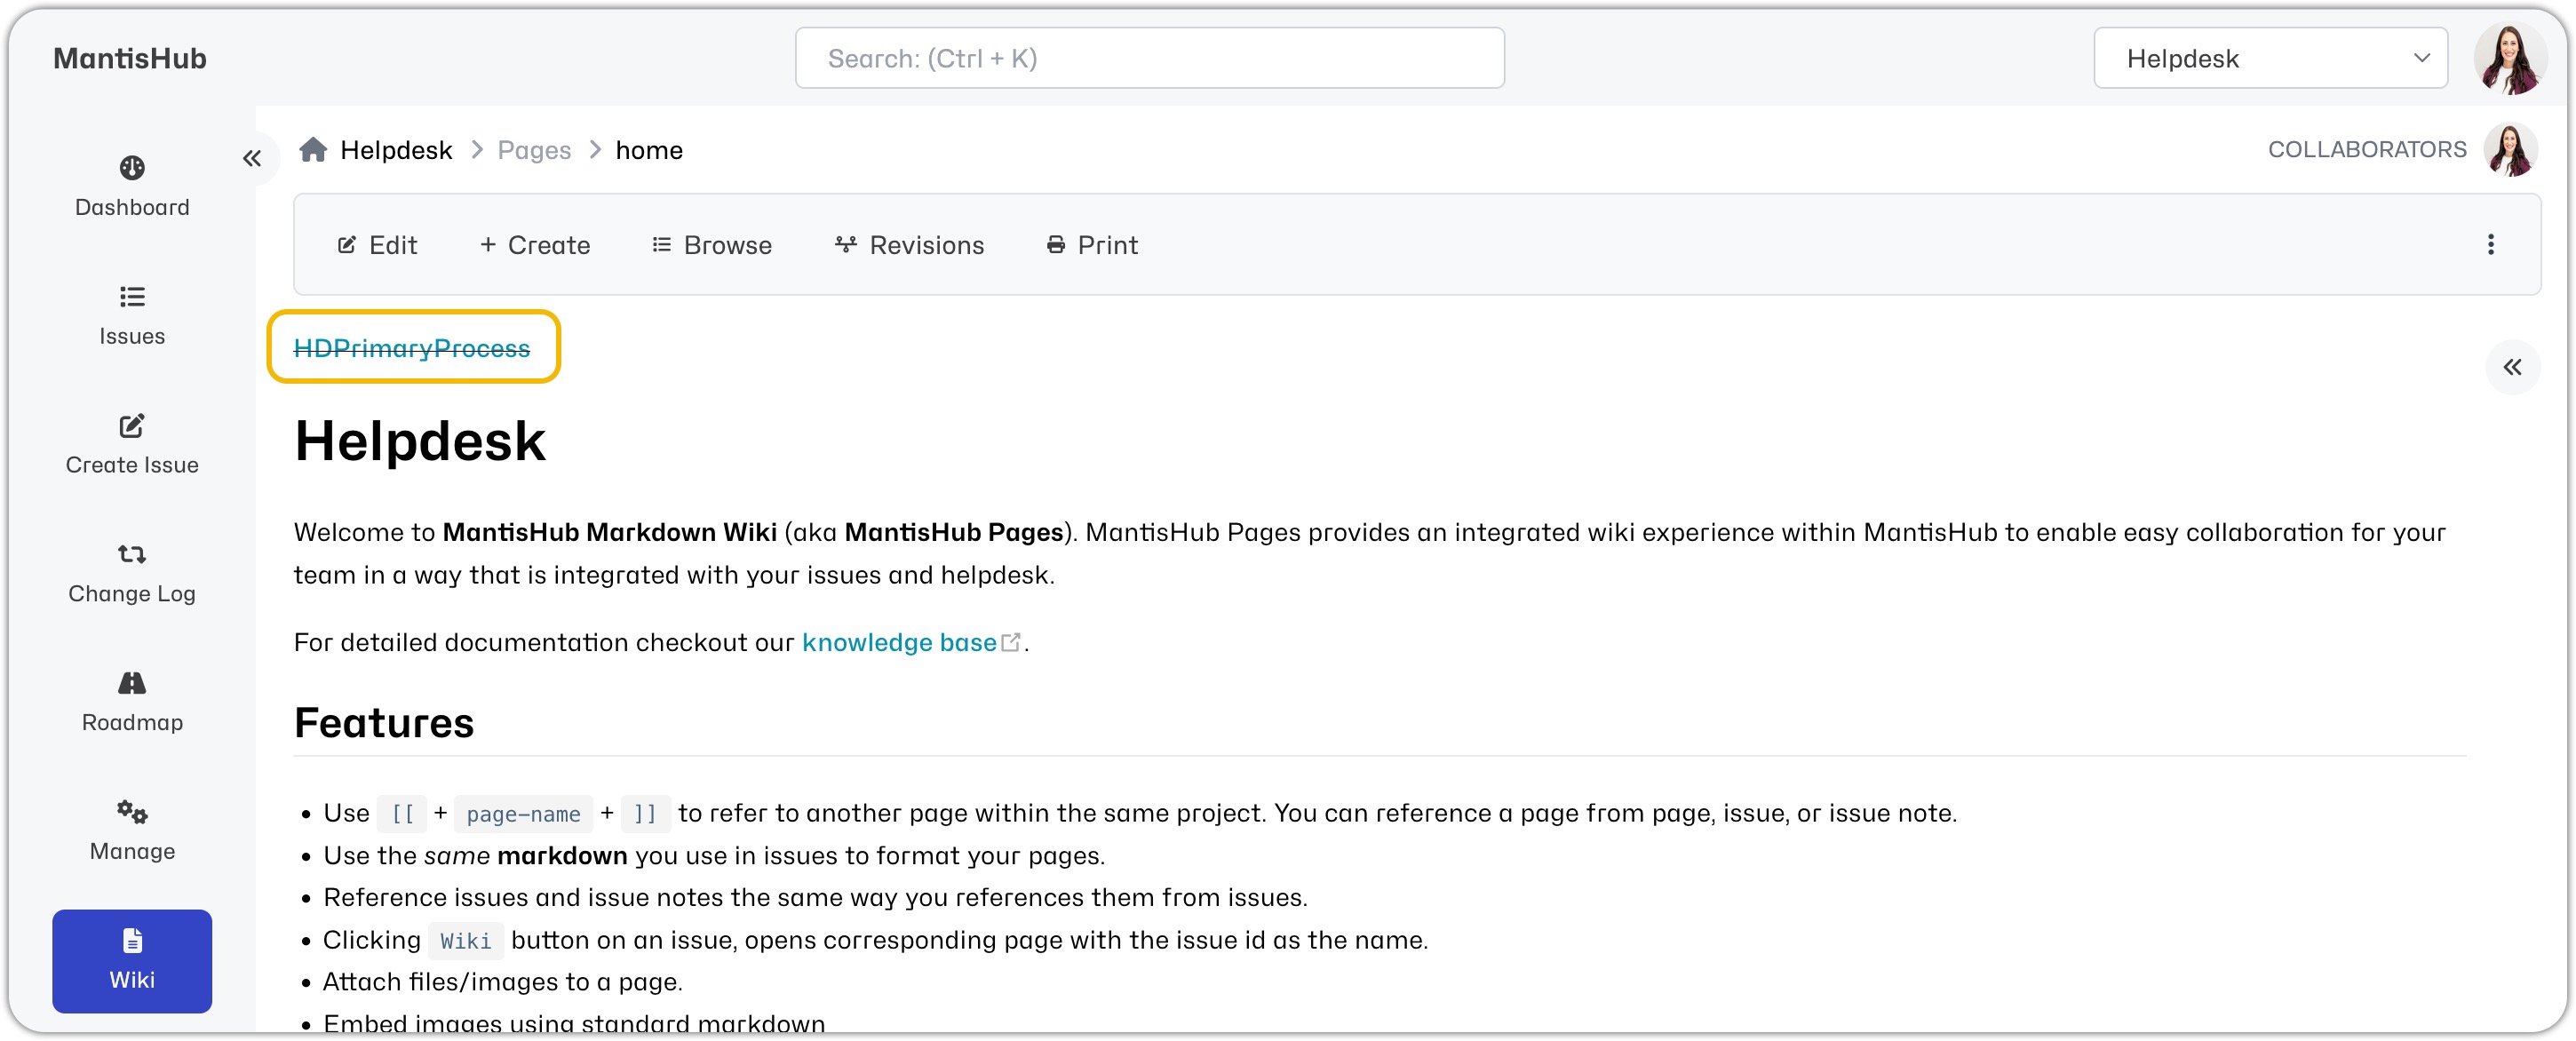This screenshot has width=2576, height=1041.
Task: Click the Edit pencil icon in toolbar
Action: 347,245
